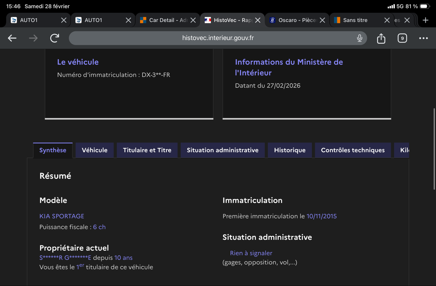Open the share sheet icon

click(381, 38)
